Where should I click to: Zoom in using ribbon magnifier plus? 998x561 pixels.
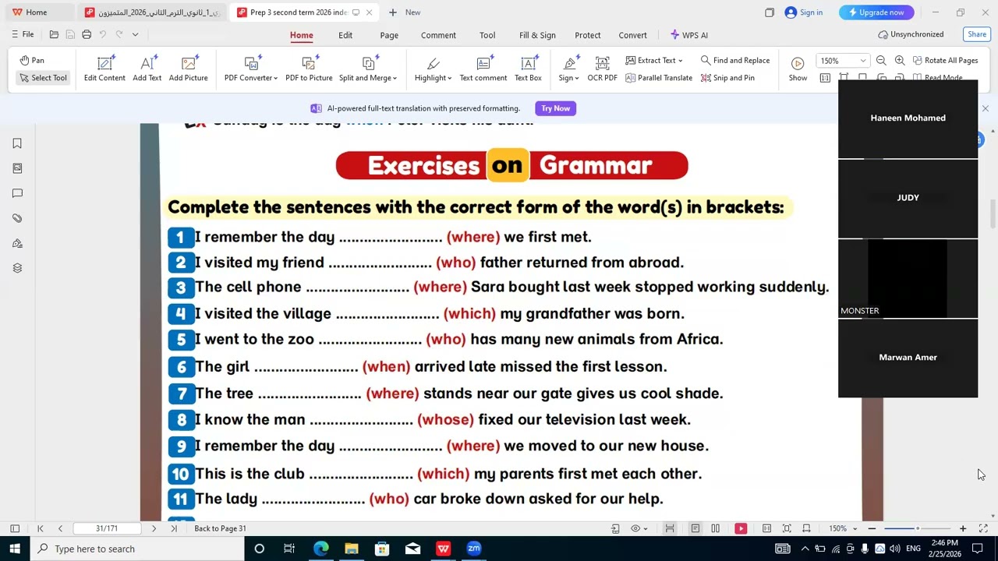click(x=900, y=60)
